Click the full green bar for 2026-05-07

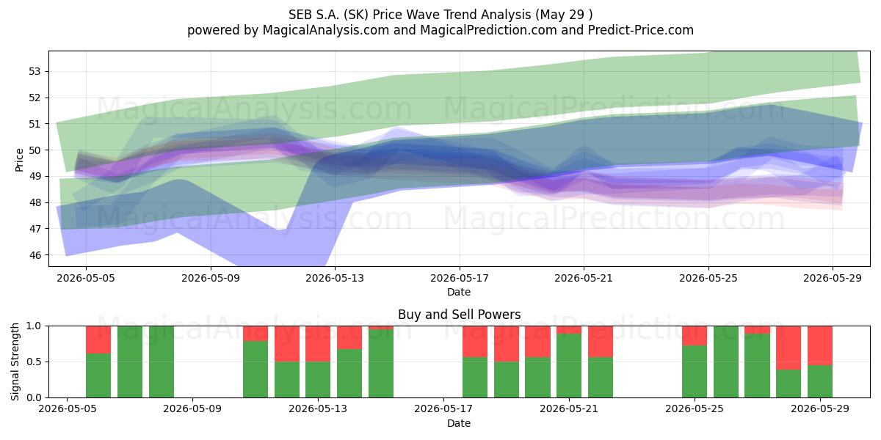pos(130,362)
